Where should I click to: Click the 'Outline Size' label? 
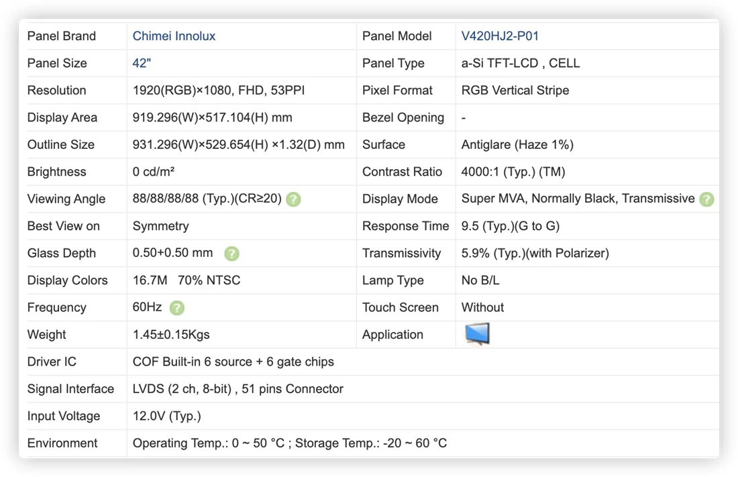[x=60, y=144]
